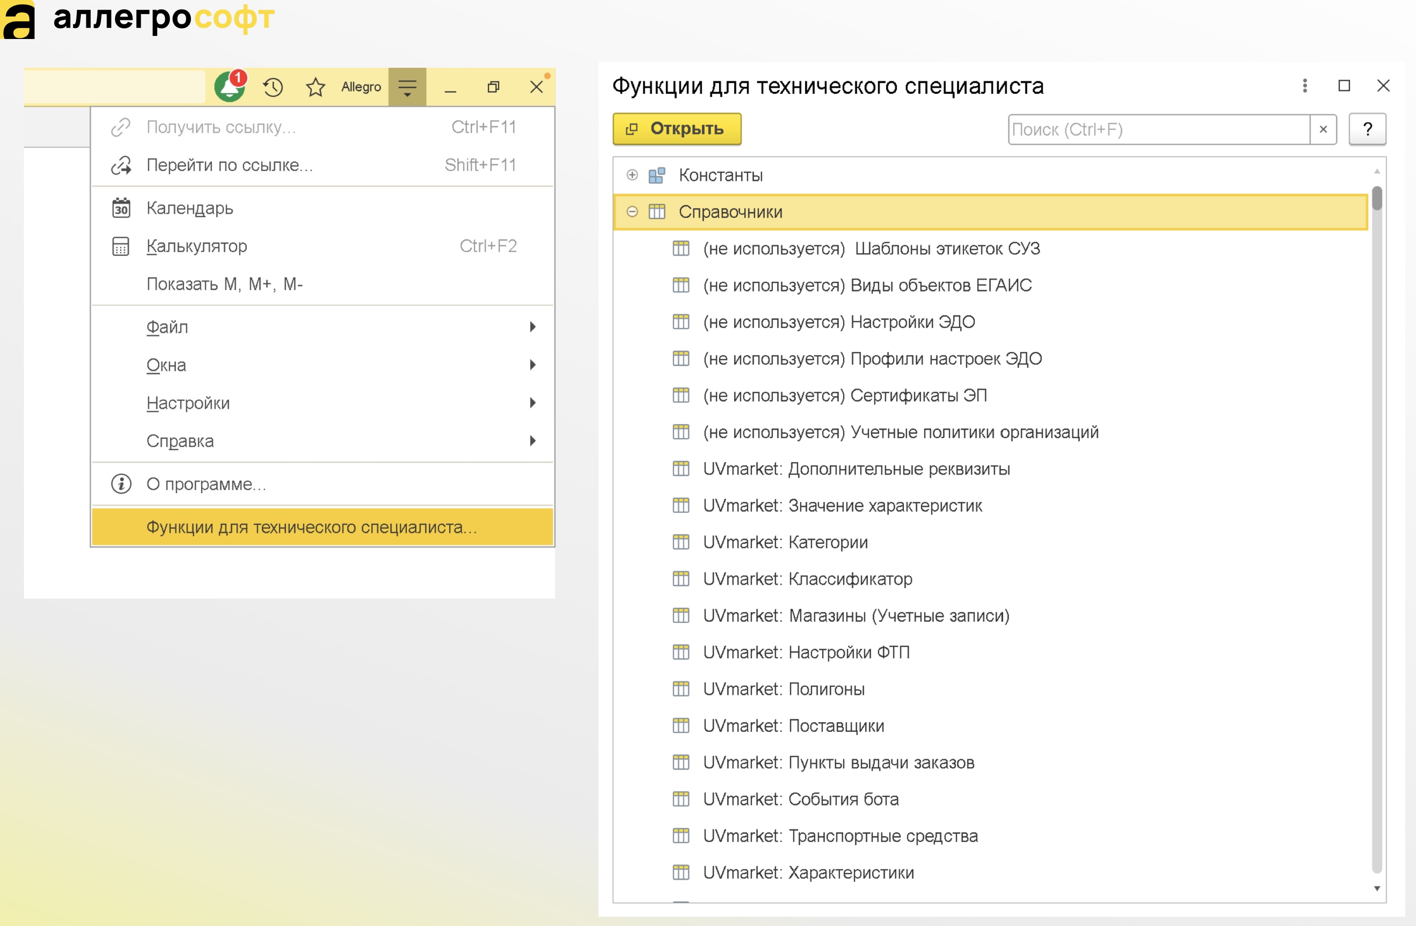Screen dimensions: 1416x926
Task: Click the calendar icon in the menu
Action: (121, 208)
